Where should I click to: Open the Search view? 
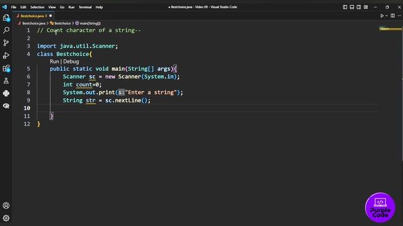pos(6,30)
